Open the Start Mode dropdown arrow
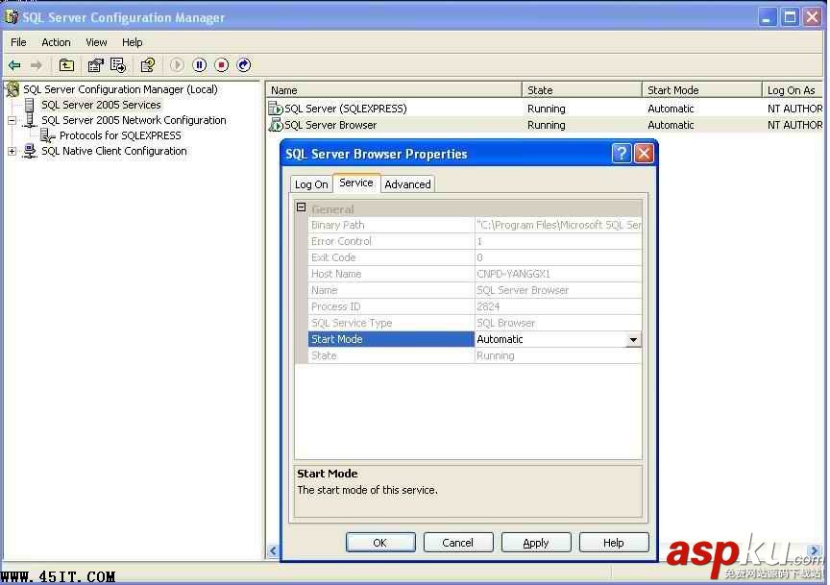 pos(633,340)
